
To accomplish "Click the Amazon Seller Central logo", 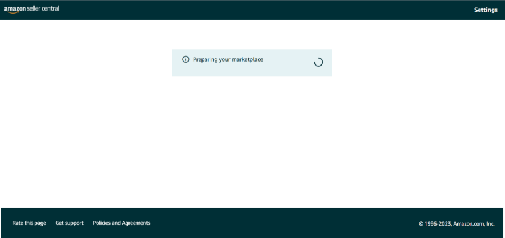I will [31, 10].
